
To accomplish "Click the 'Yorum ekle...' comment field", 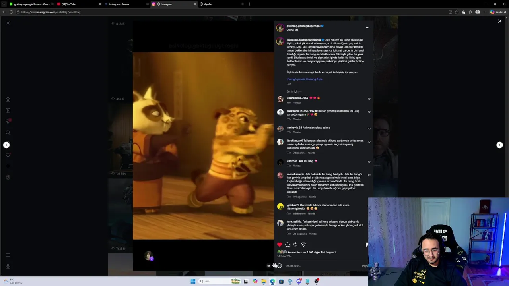I will [322, 266].
